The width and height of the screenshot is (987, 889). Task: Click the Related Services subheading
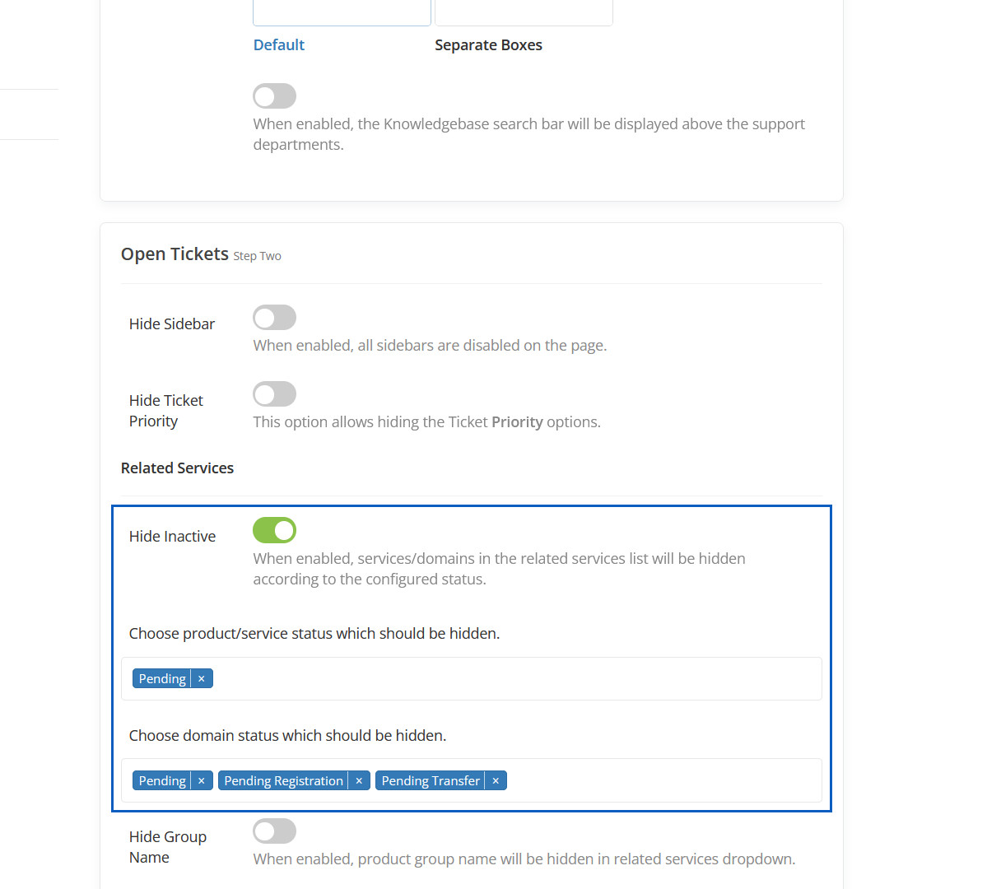pyautogui.click(x=177, y=468)
